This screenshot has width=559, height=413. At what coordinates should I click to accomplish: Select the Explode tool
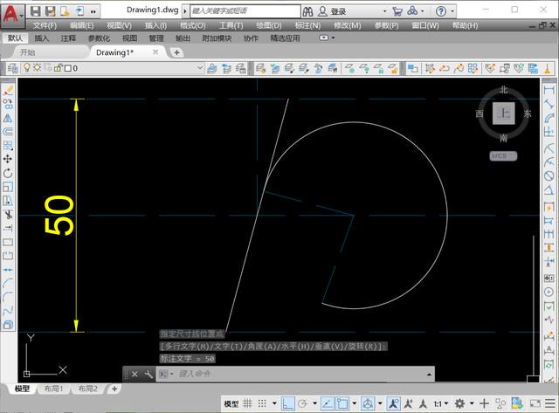tap(8, 325)
